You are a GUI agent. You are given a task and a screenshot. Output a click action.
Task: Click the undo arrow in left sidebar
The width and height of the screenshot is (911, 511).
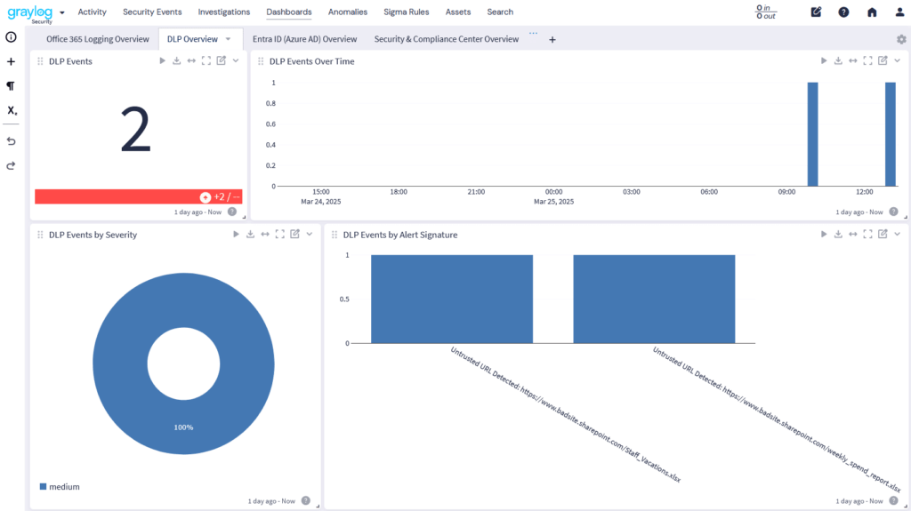tap(11, 140)
